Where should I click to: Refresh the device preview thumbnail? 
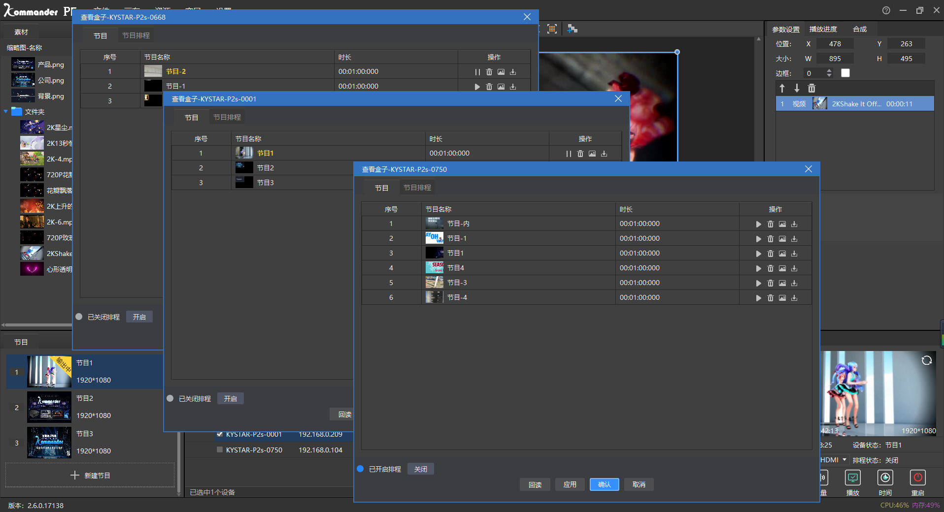point(926,360)
